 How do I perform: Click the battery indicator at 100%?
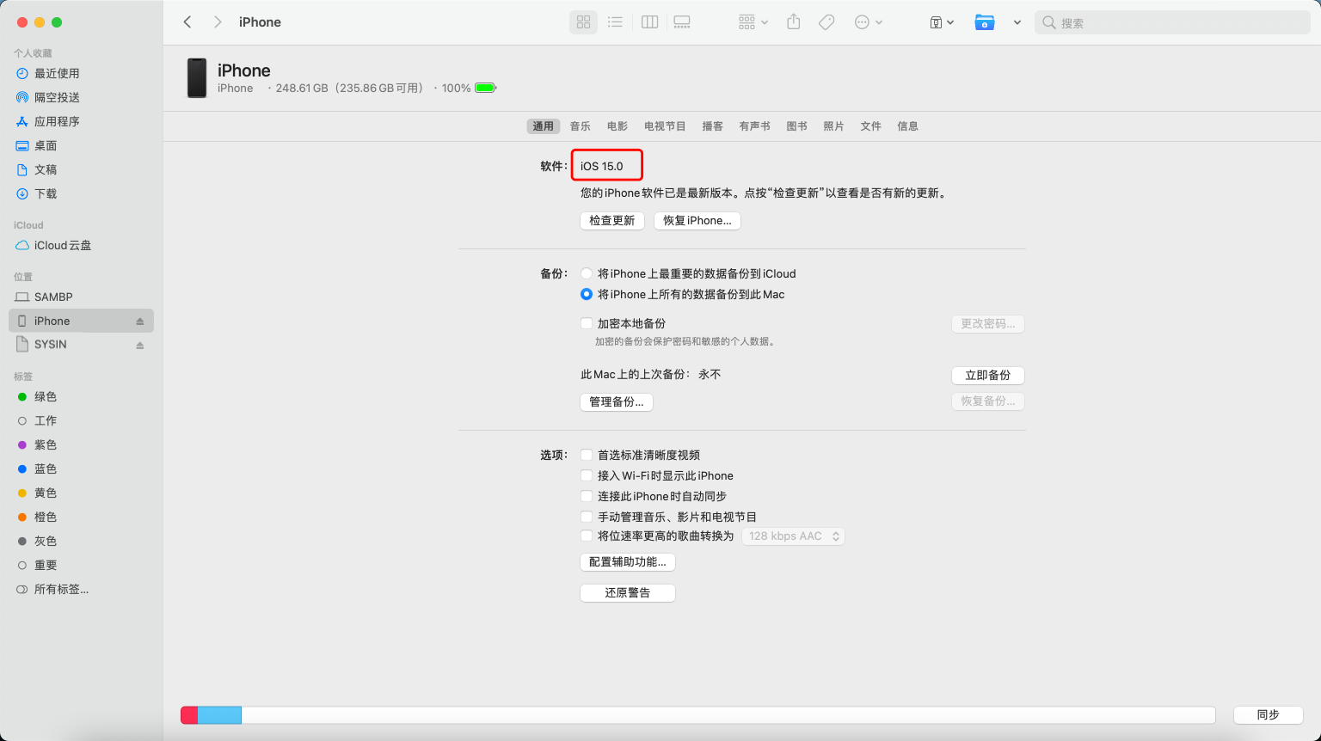coord(486,88)
